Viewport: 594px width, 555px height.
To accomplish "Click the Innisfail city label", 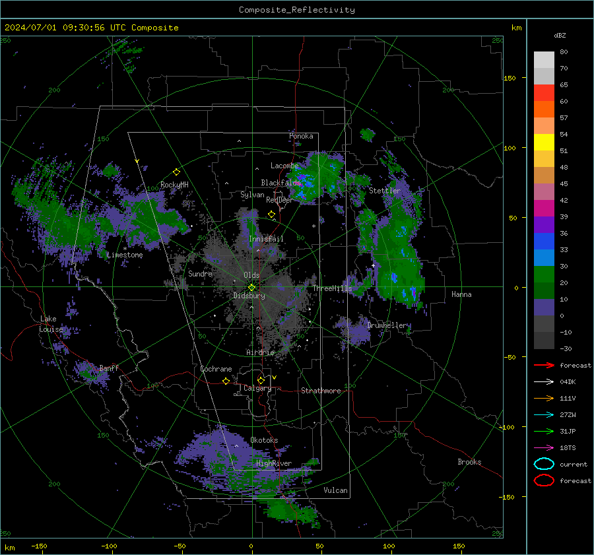I will pyautogui.click(x=267, y=239).
